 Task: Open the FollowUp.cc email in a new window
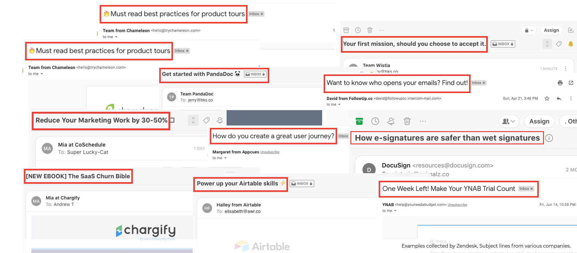coord(571,83)
